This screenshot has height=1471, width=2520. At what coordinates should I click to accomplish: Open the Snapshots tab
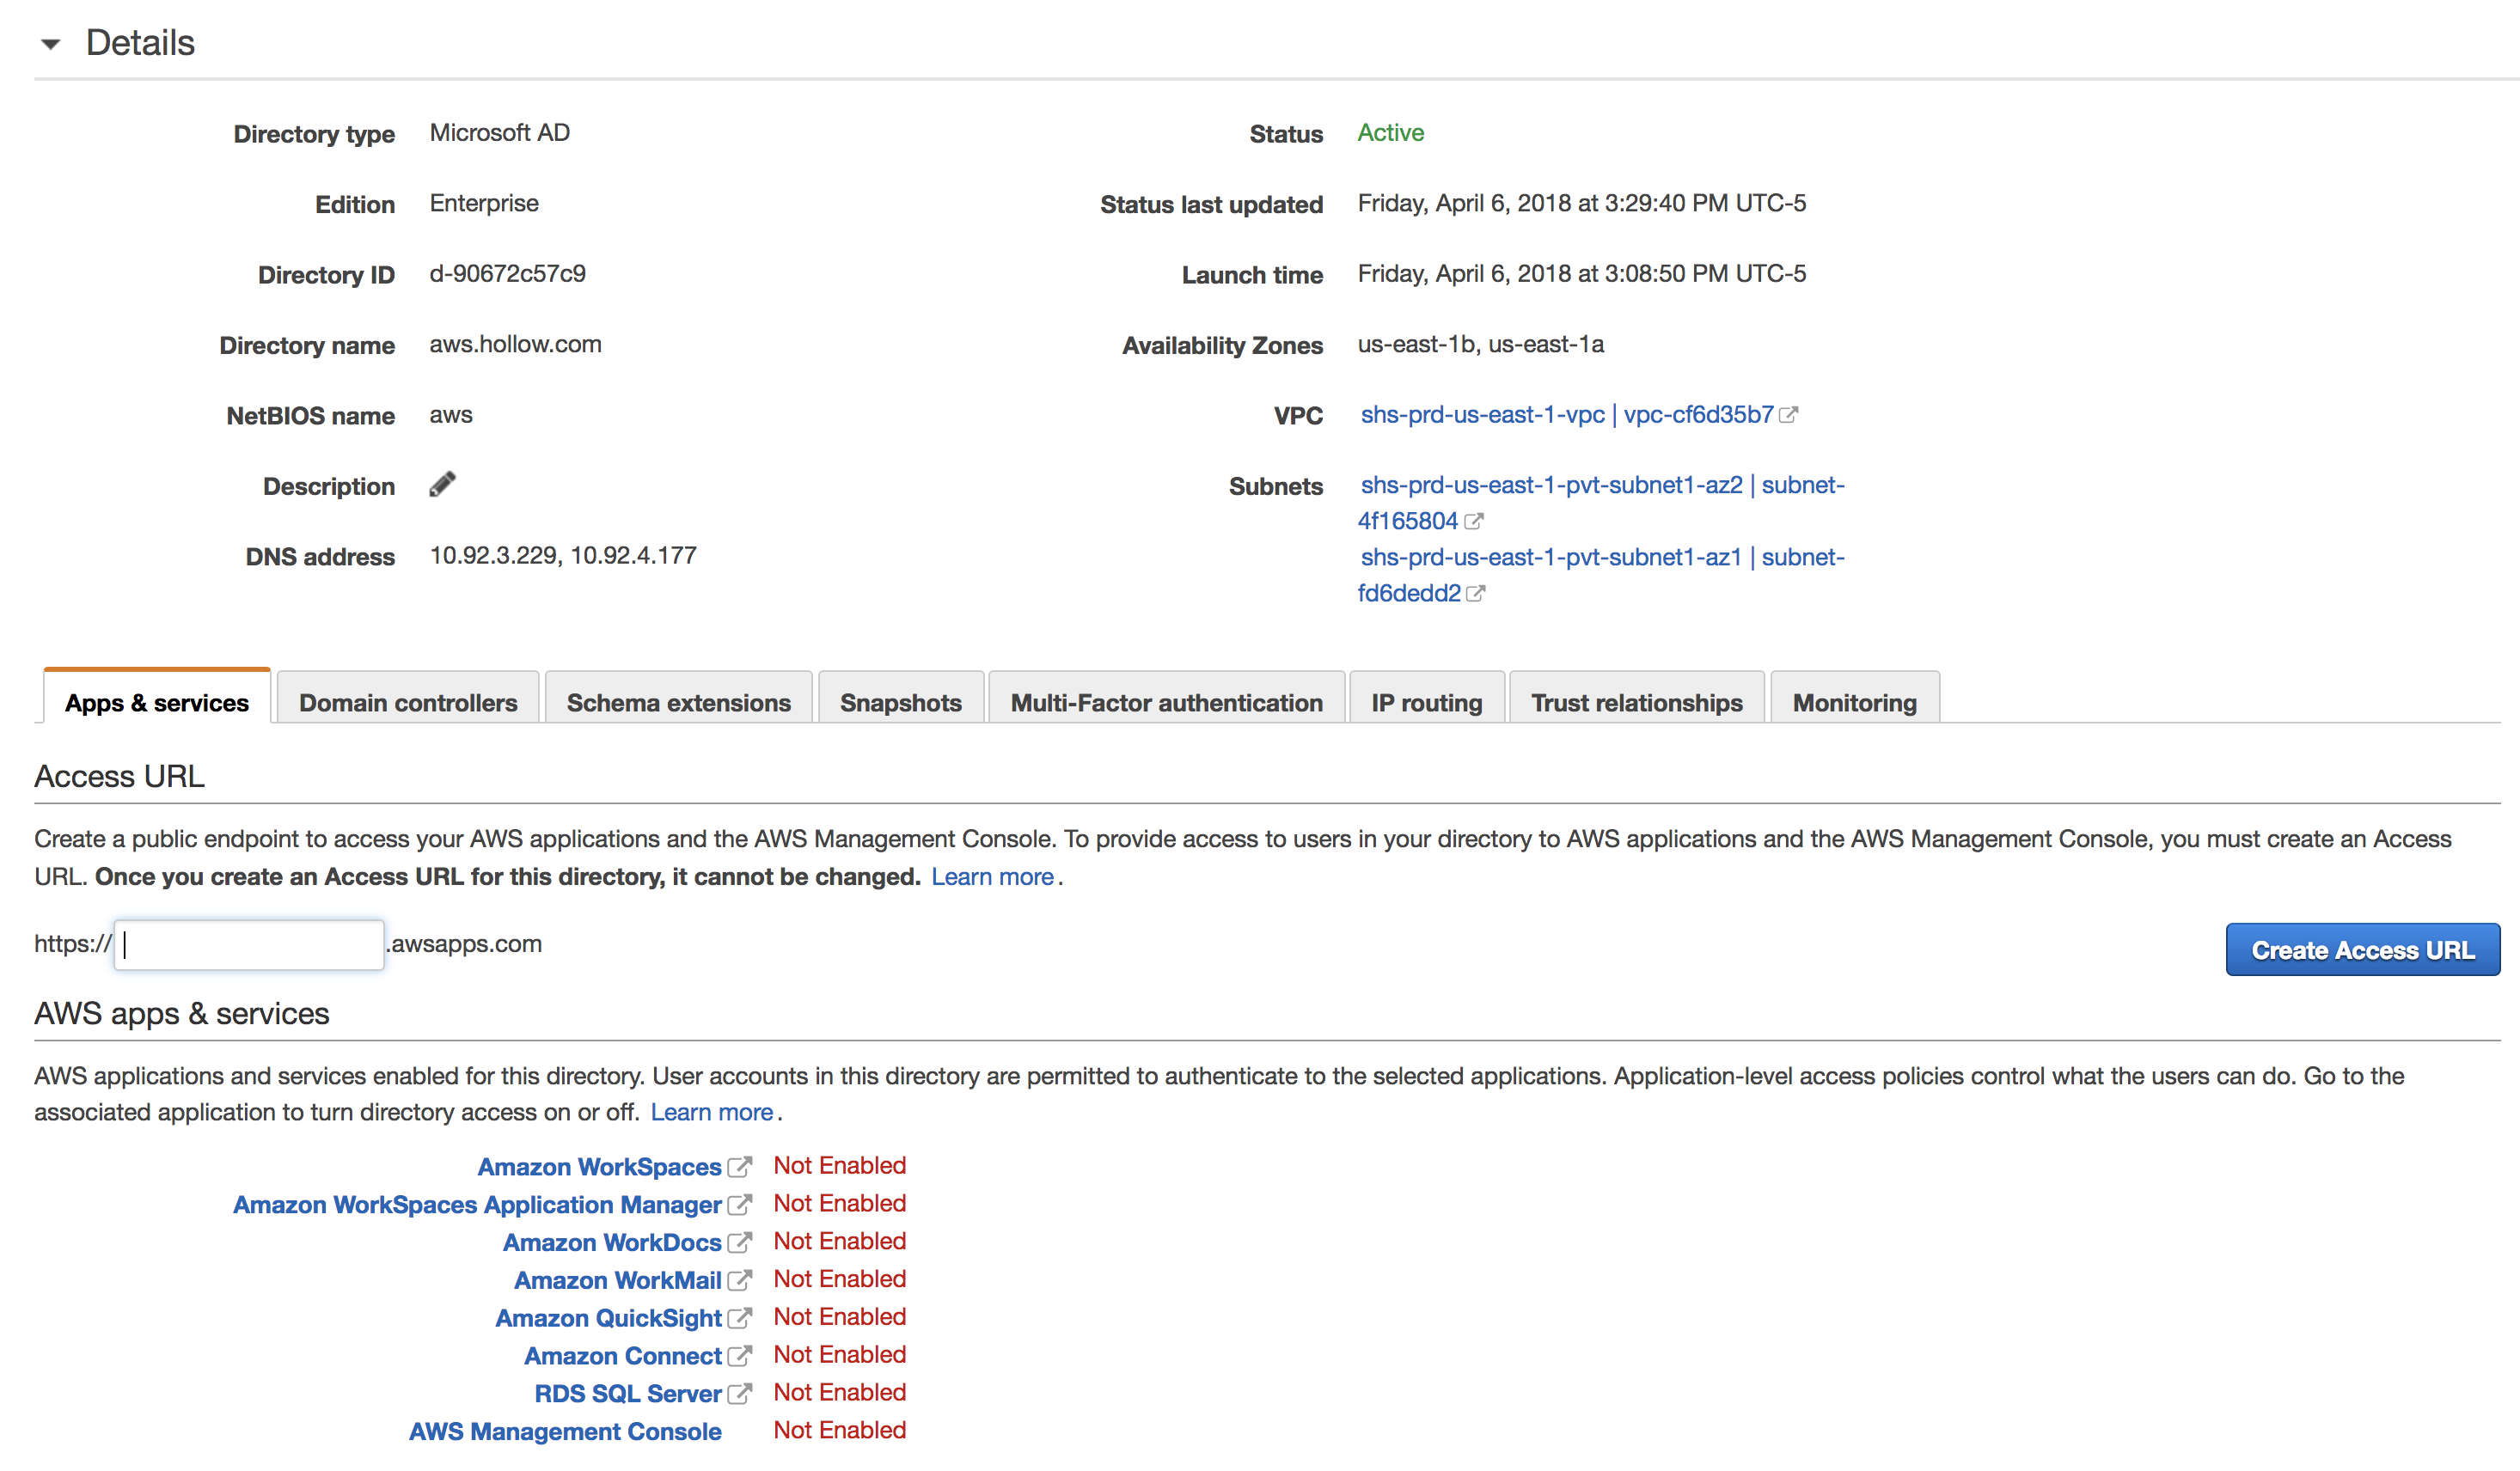coord(900,702)
